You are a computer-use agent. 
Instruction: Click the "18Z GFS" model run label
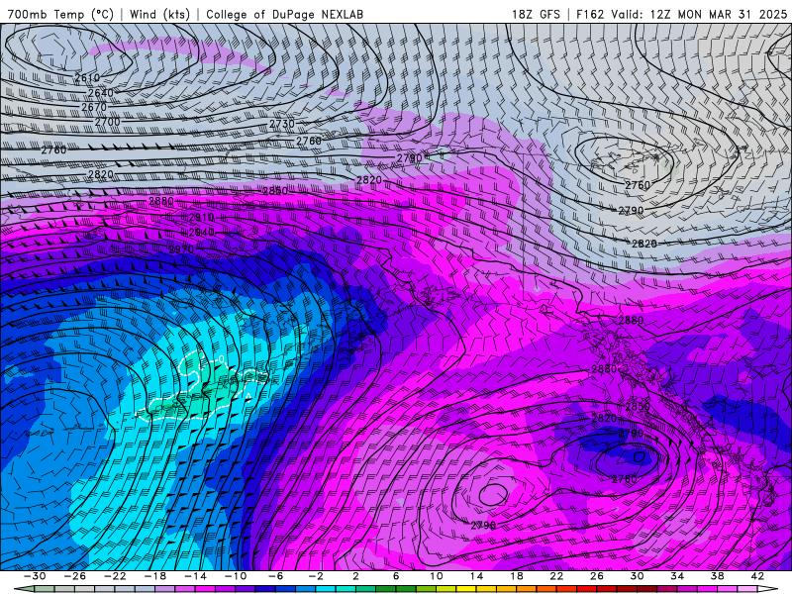(536, 15)
